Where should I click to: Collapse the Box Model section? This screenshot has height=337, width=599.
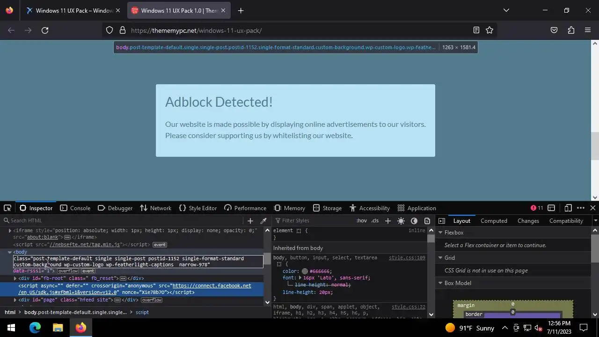coord(440,283)
